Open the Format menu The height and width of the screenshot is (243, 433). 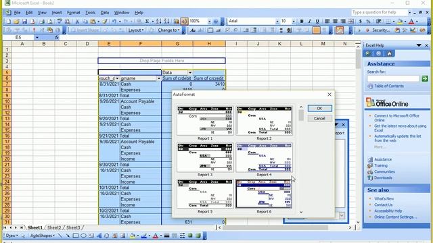74,13
